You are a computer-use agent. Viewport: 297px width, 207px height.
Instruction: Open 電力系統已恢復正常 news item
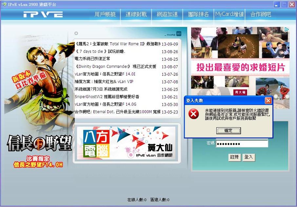click(x=92, y=59)
